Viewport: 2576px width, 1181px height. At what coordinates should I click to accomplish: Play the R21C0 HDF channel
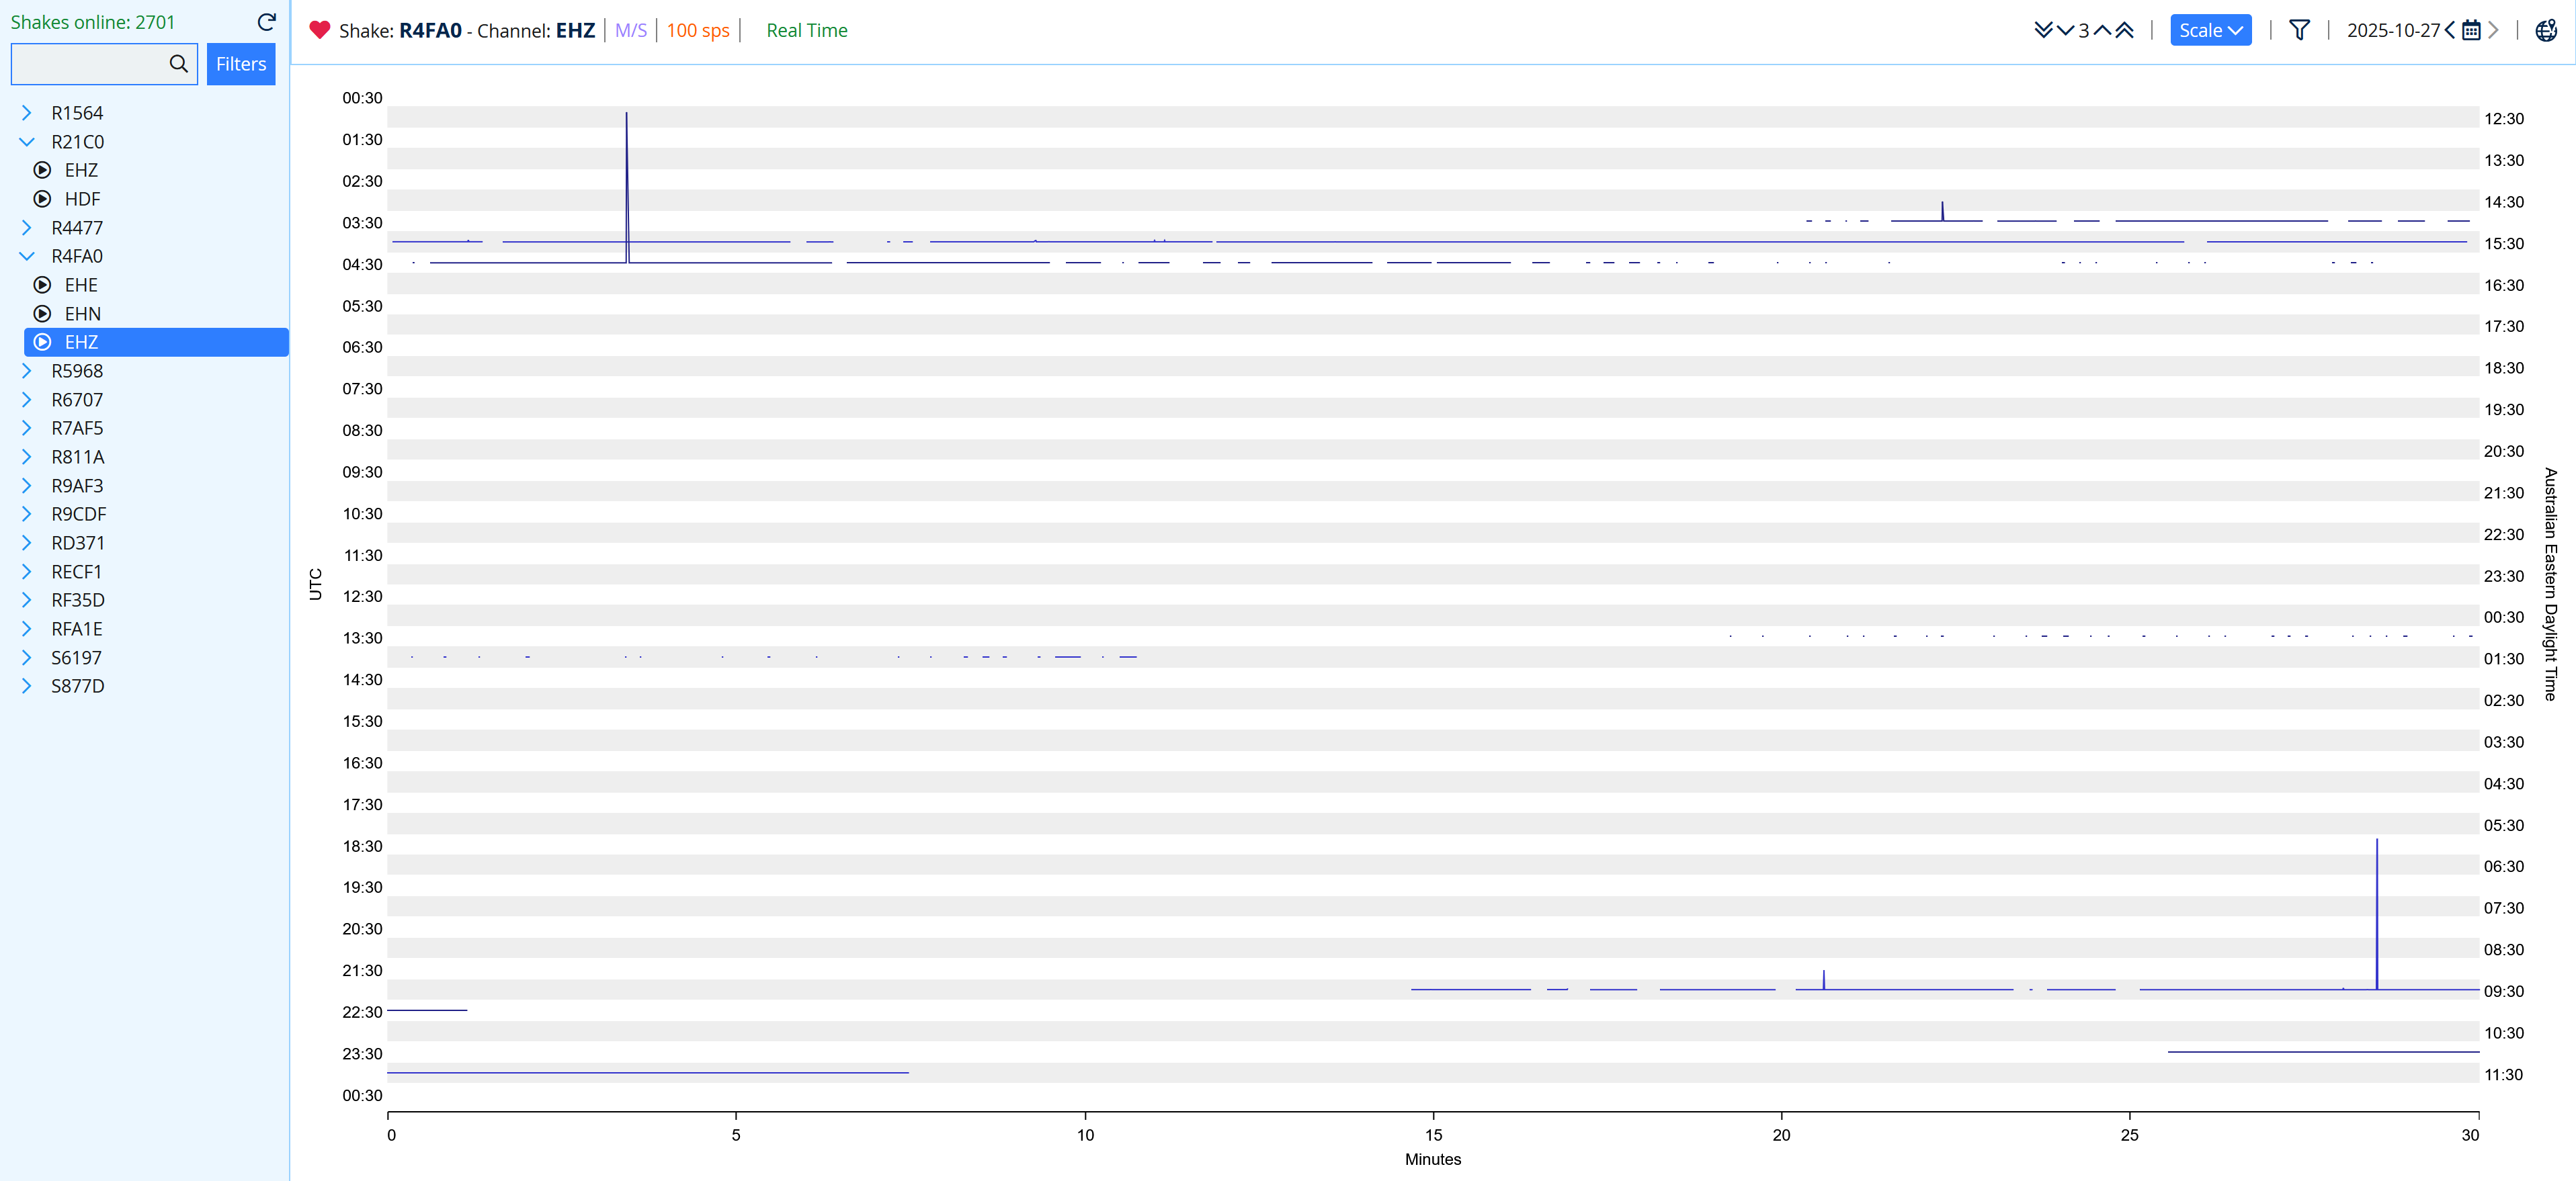click(x=42, y=199)
